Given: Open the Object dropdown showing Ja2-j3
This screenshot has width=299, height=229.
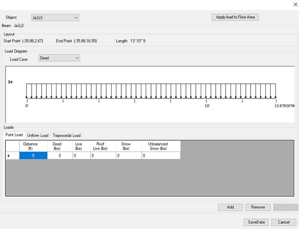Looking at the screenshot, I should click(x=55, y=18).
